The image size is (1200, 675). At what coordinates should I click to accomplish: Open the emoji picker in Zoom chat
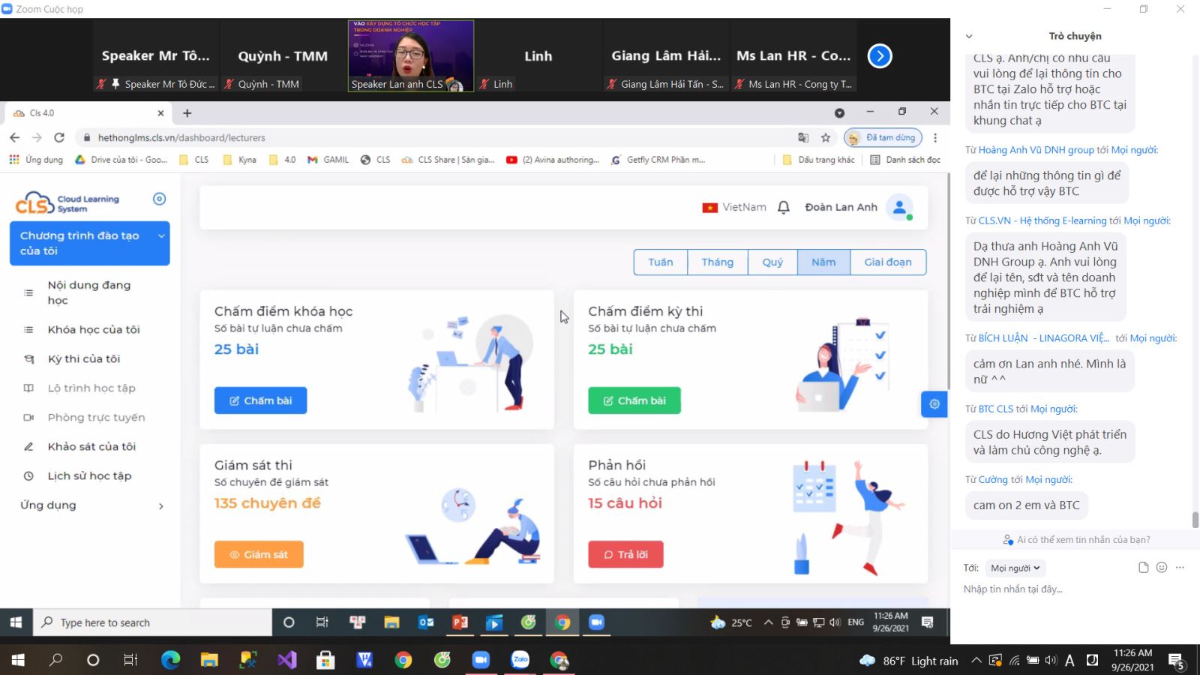(1162, 568)
